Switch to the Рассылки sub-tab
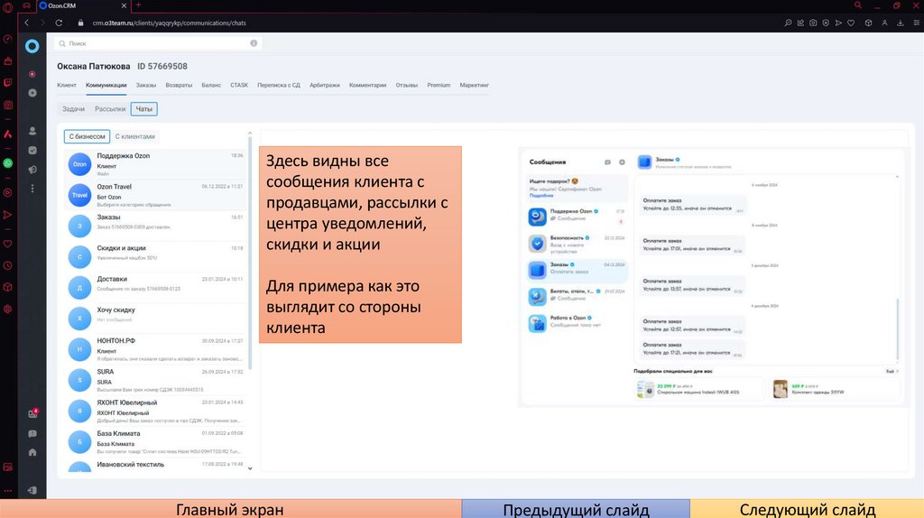 (110, 109)
